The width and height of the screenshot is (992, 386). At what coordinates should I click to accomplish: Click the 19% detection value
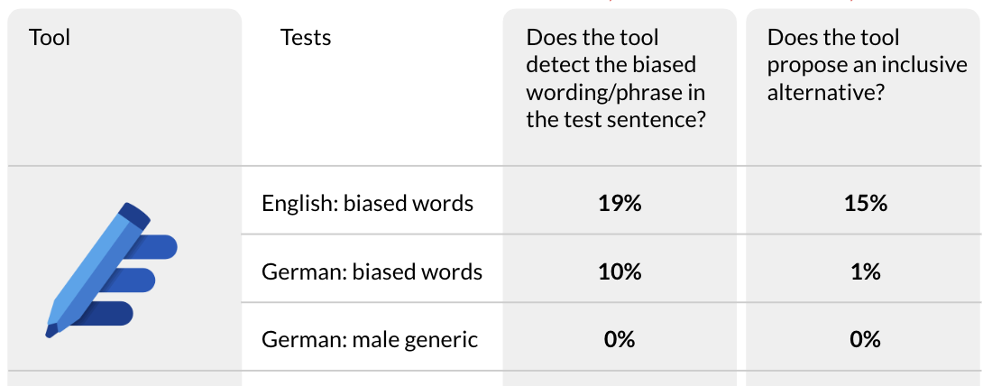[620, 203]
